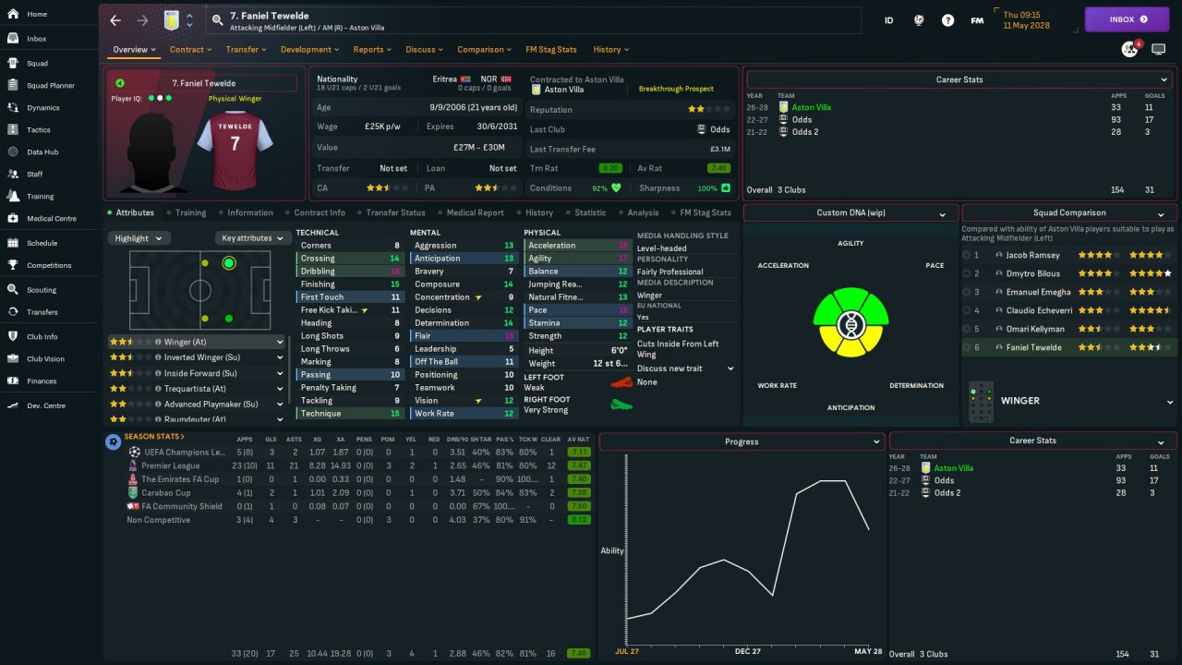Select the highlighted right winger pitch position
This screenshot has width=1182, height=665.
(229, 263)
